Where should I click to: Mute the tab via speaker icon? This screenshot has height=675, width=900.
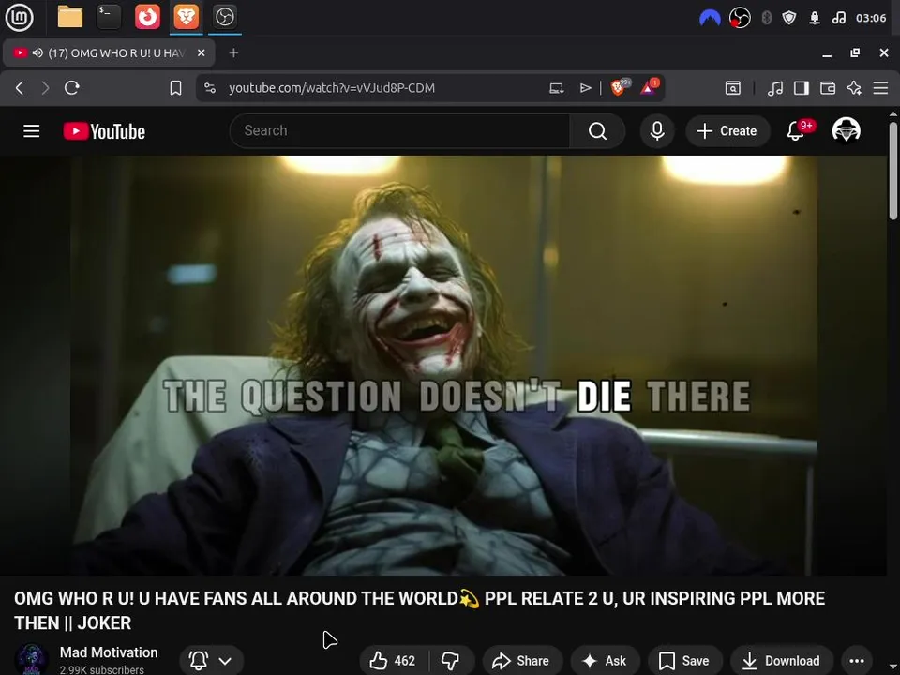point(37,52)
